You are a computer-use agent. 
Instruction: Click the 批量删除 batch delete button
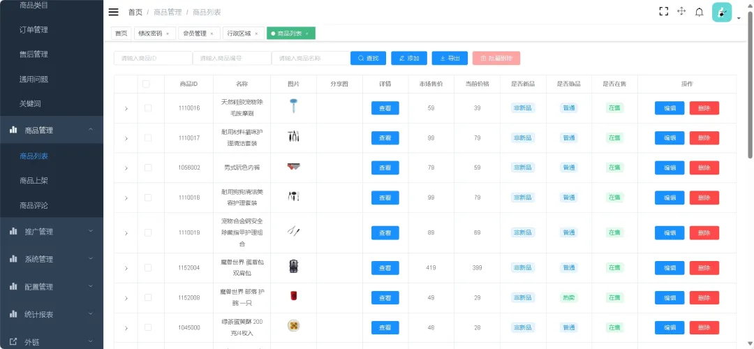coord(496,58)
